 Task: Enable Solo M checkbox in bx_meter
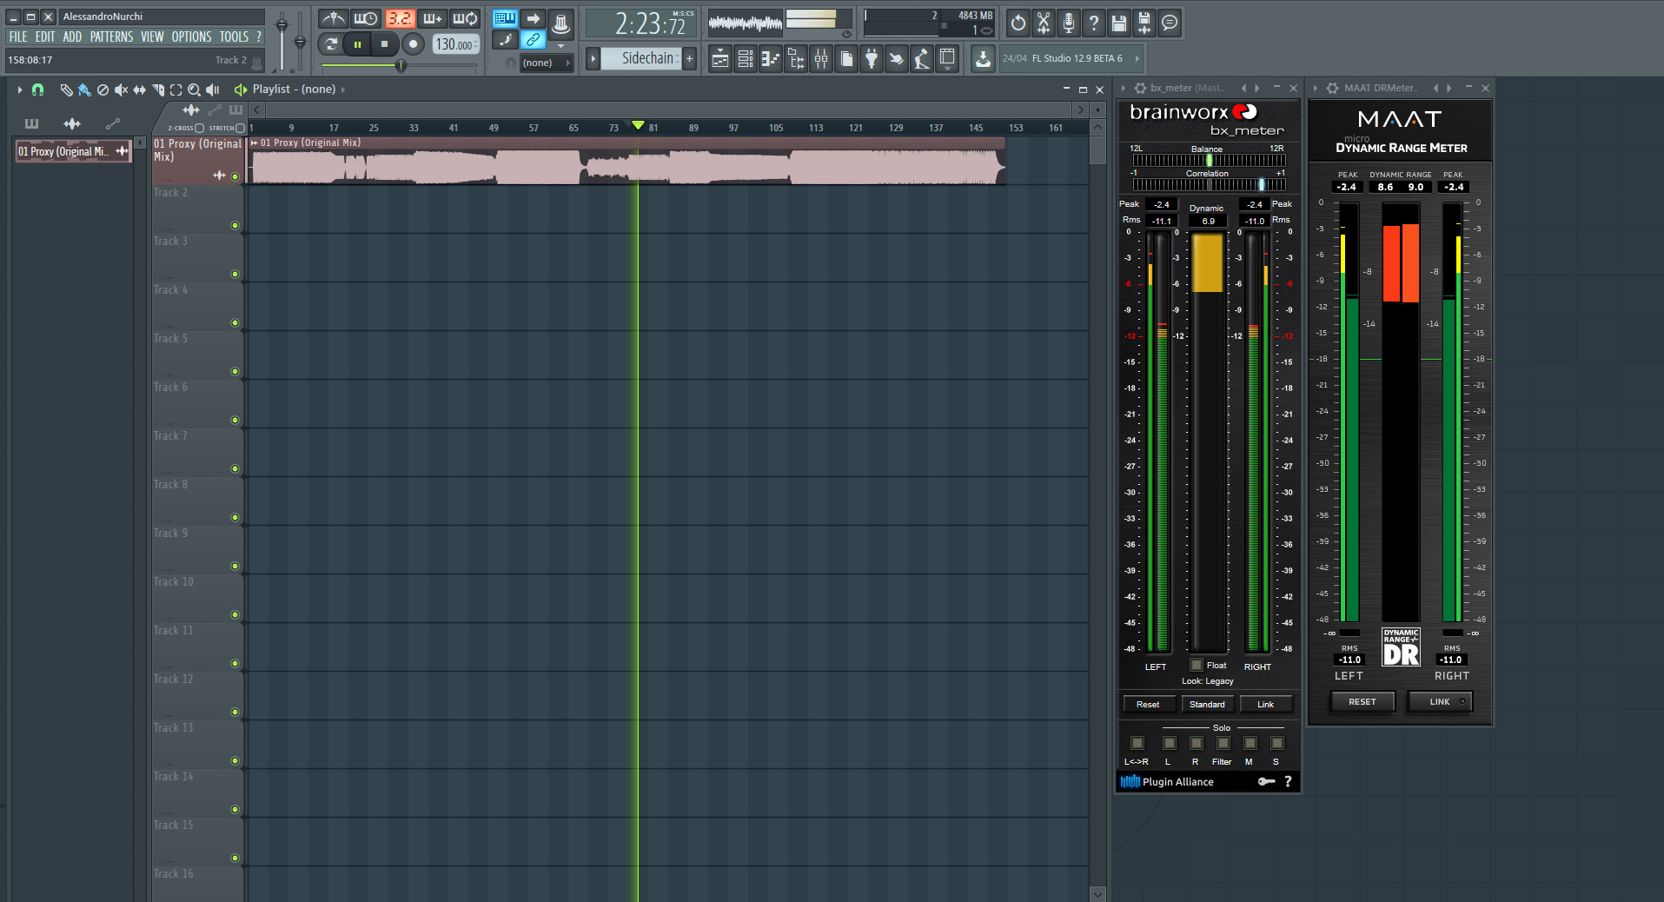1250,743
